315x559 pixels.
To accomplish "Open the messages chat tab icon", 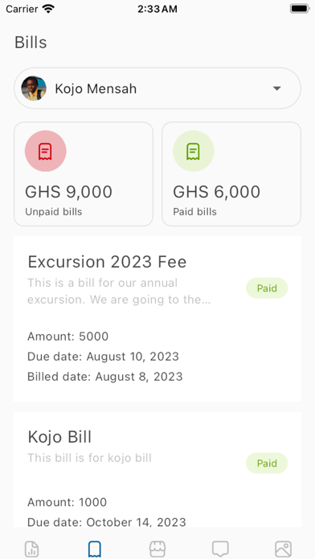I will 220,549.
